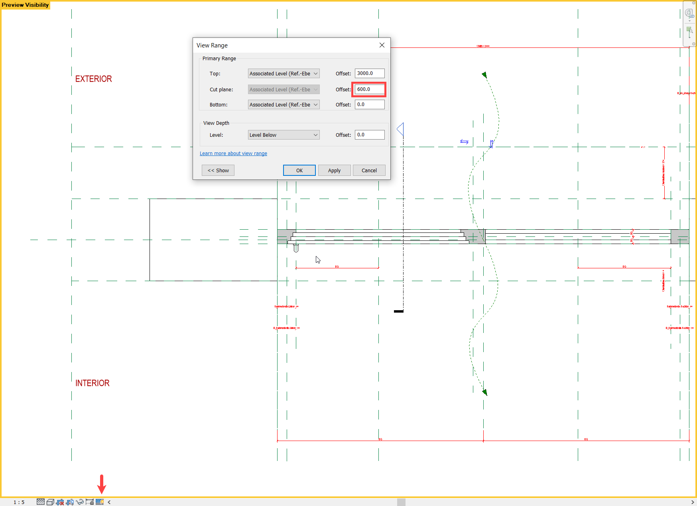Toggle the Show Crop Region lightbulb control
This screenshot has width=697, height=506.
tap(70, 502)
